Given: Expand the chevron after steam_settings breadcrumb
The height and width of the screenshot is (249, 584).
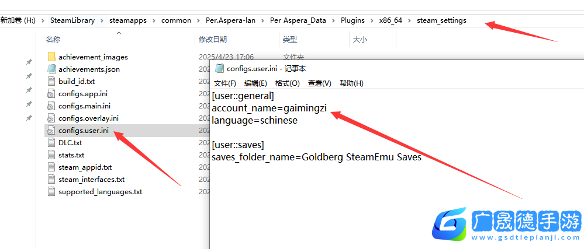Looking at the screenshot, I should pos(475,20).
